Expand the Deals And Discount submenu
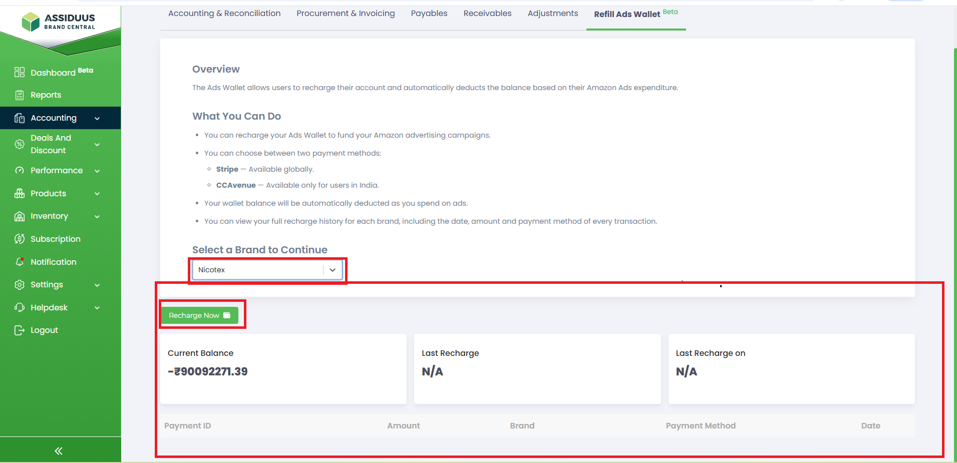Screen dimensions: 957x463 pyautogui.click(x=97, y=145)
